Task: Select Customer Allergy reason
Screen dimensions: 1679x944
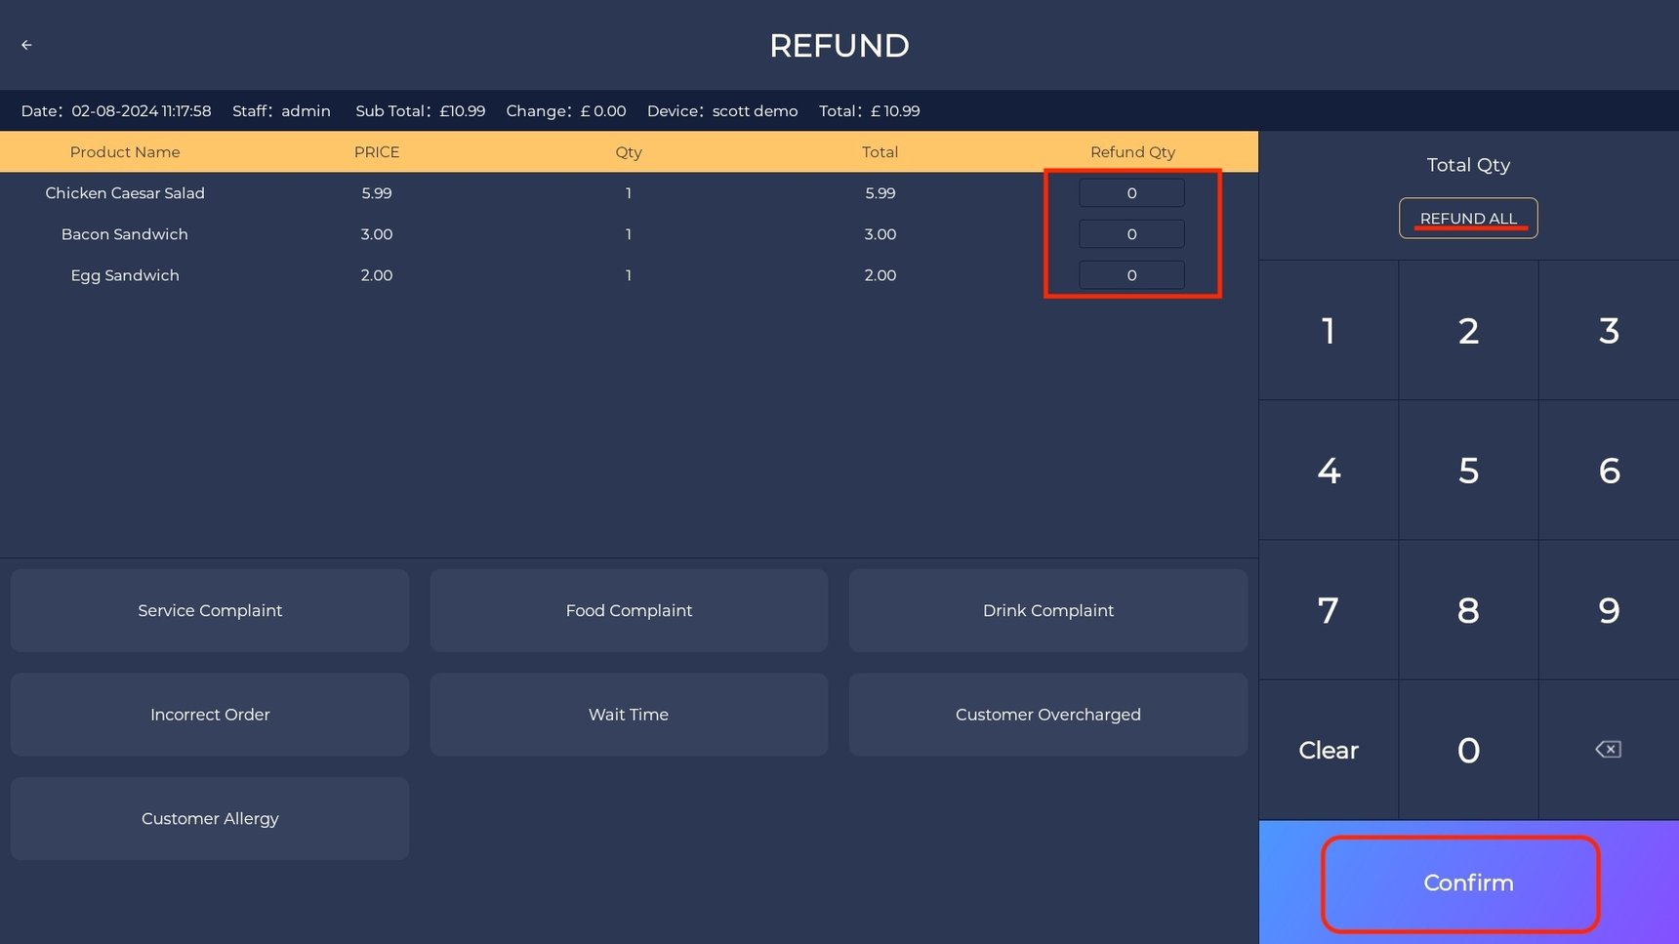Action: click(x=210, y=818)
